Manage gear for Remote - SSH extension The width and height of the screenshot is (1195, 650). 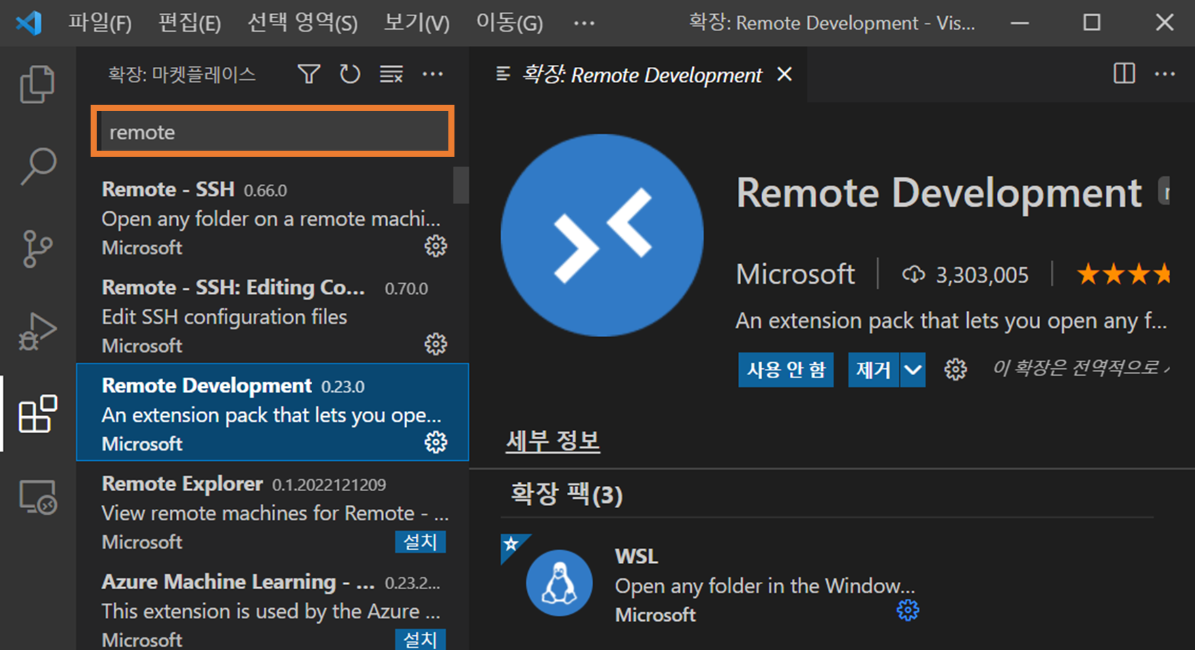click(436, 246)
